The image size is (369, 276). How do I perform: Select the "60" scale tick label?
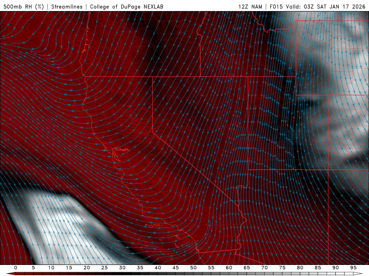[229, 268]
